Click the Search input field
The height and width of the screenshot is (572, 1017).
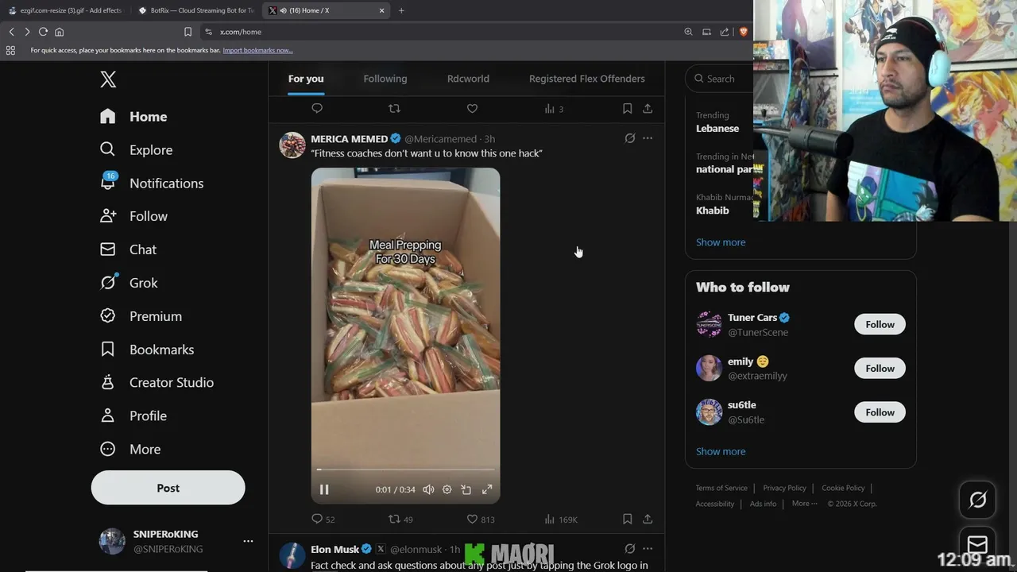click(720, 79)
